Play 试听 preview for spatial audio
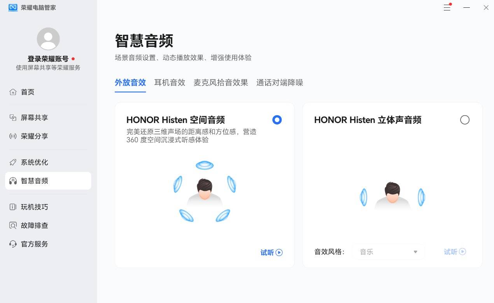The height and width of the screenshot is (303, 494). pyautogui.click(x=272, y=253)
